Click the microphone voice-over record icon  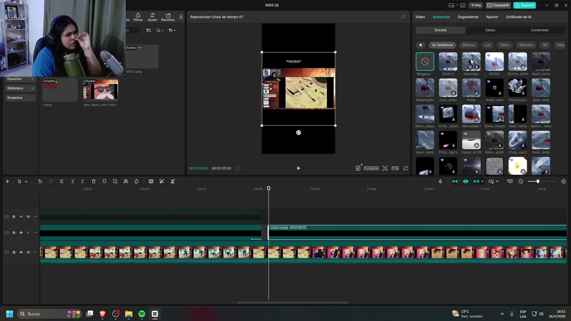(x=440, y=181)
